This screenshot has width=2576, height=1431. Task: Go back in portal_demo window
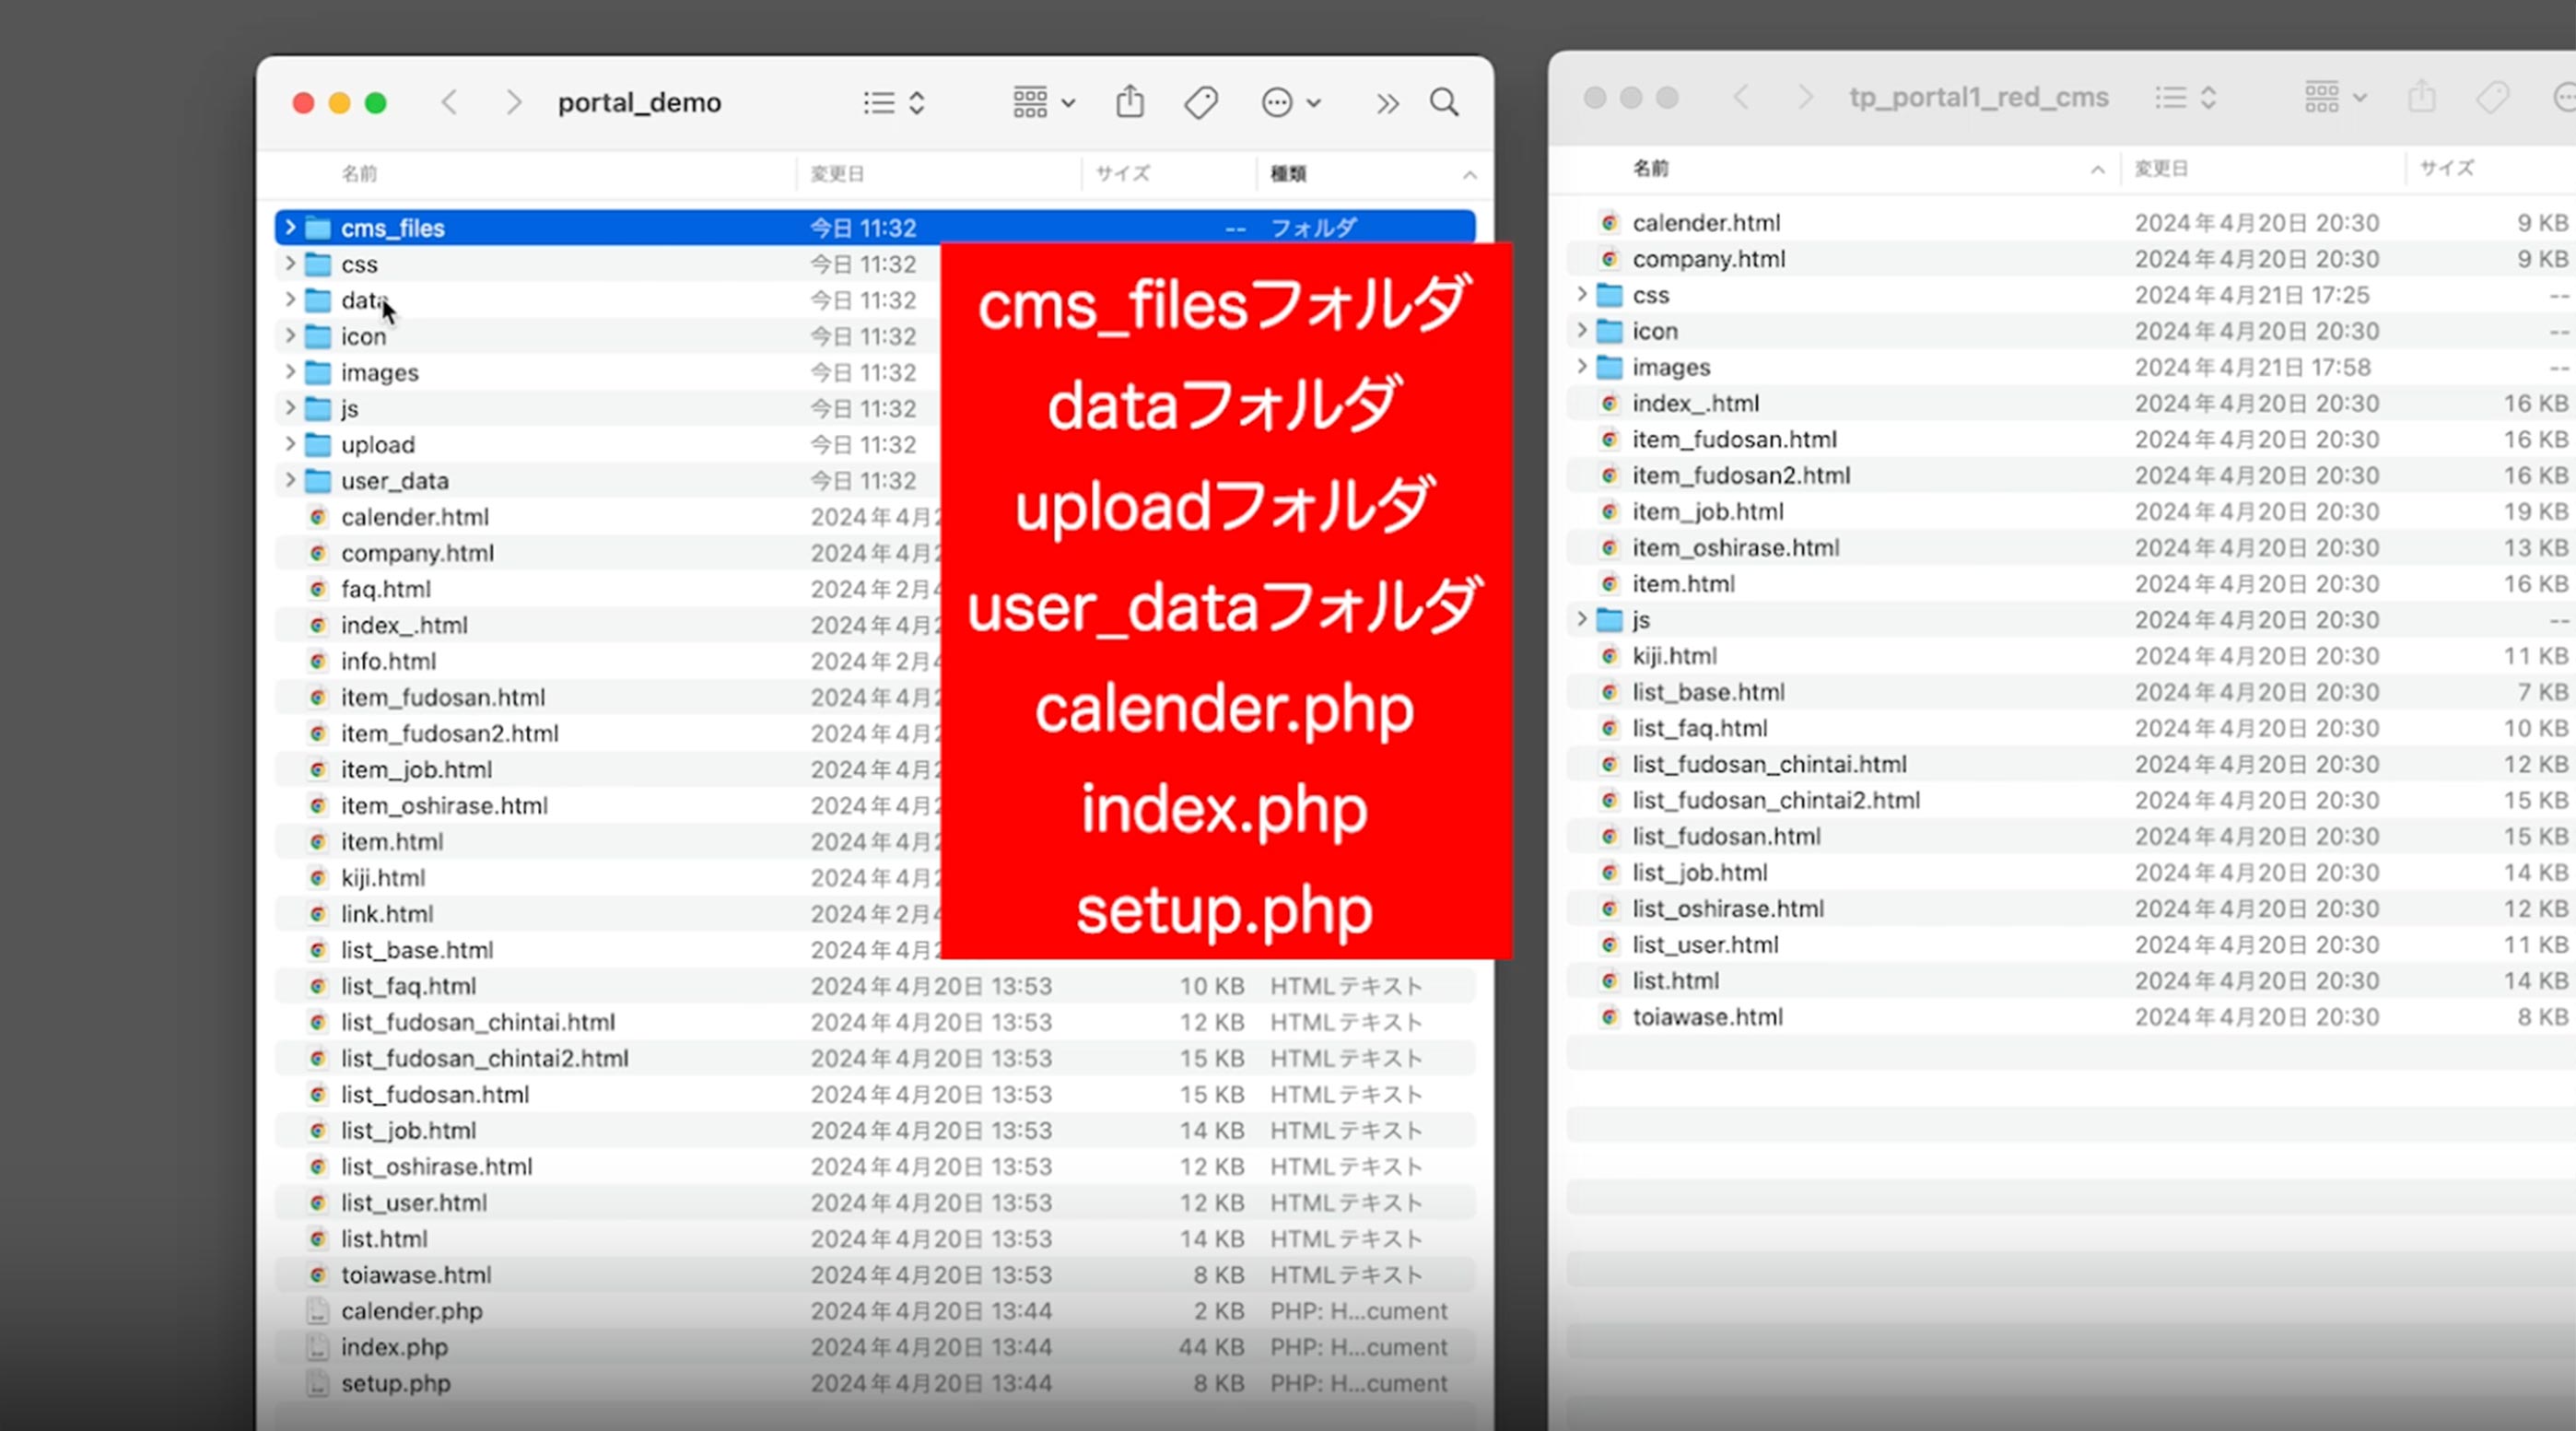click(450, 102)
